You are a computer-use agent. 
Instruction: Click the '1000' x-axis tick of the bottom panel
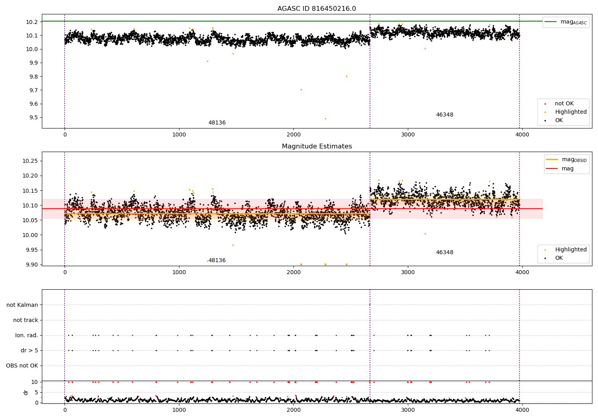click(179, 410)
